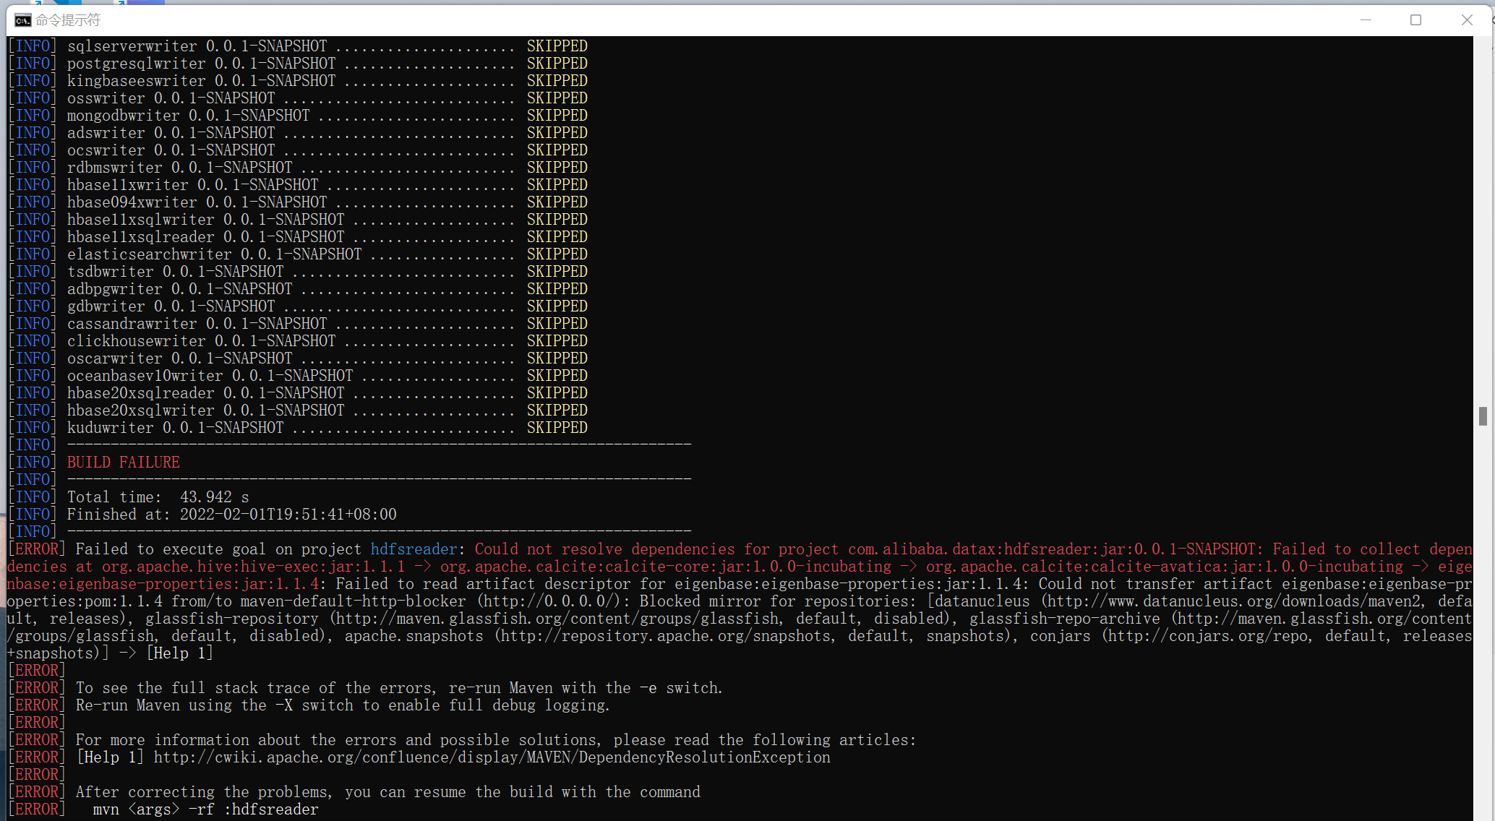The height and width of the screenshot is (821, 1495).
Task: Click the [Help 1] marker in error list
Action: 111,757
